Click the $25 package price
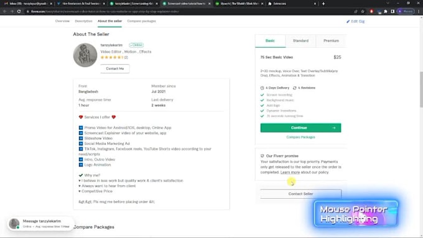Viewport: 423px width, 238px height. click(337, 57)
